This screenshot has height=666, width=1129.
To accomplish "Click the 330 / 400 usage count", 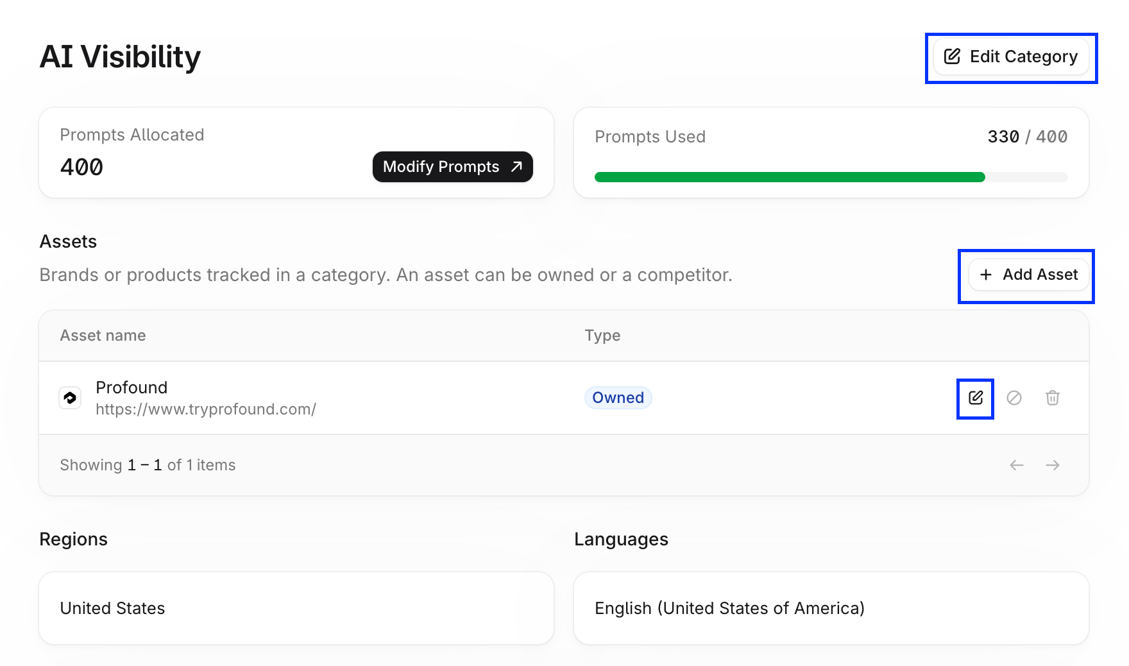I will (x=1028, y=137).
